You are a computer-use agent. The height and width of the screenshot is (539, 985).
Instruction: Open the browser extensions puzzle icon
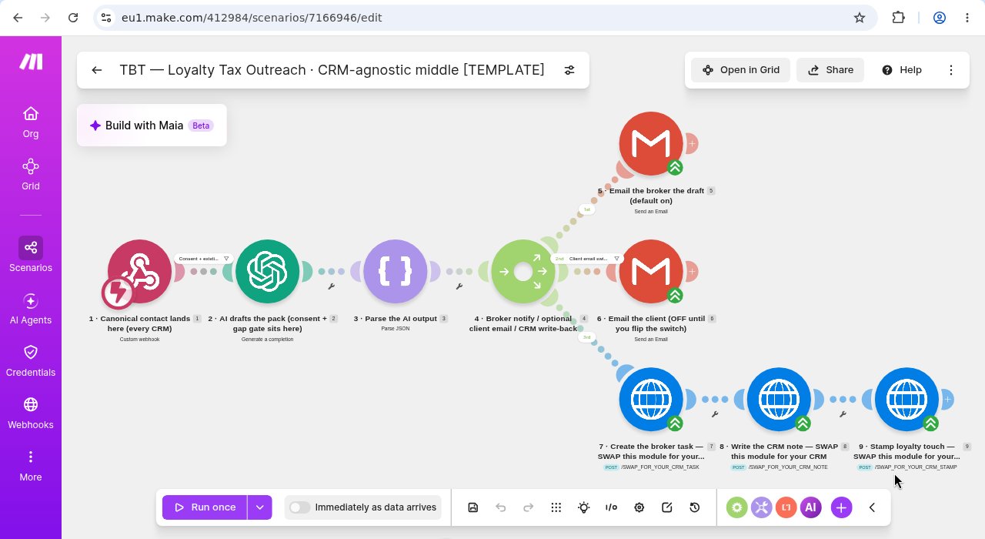898,17
